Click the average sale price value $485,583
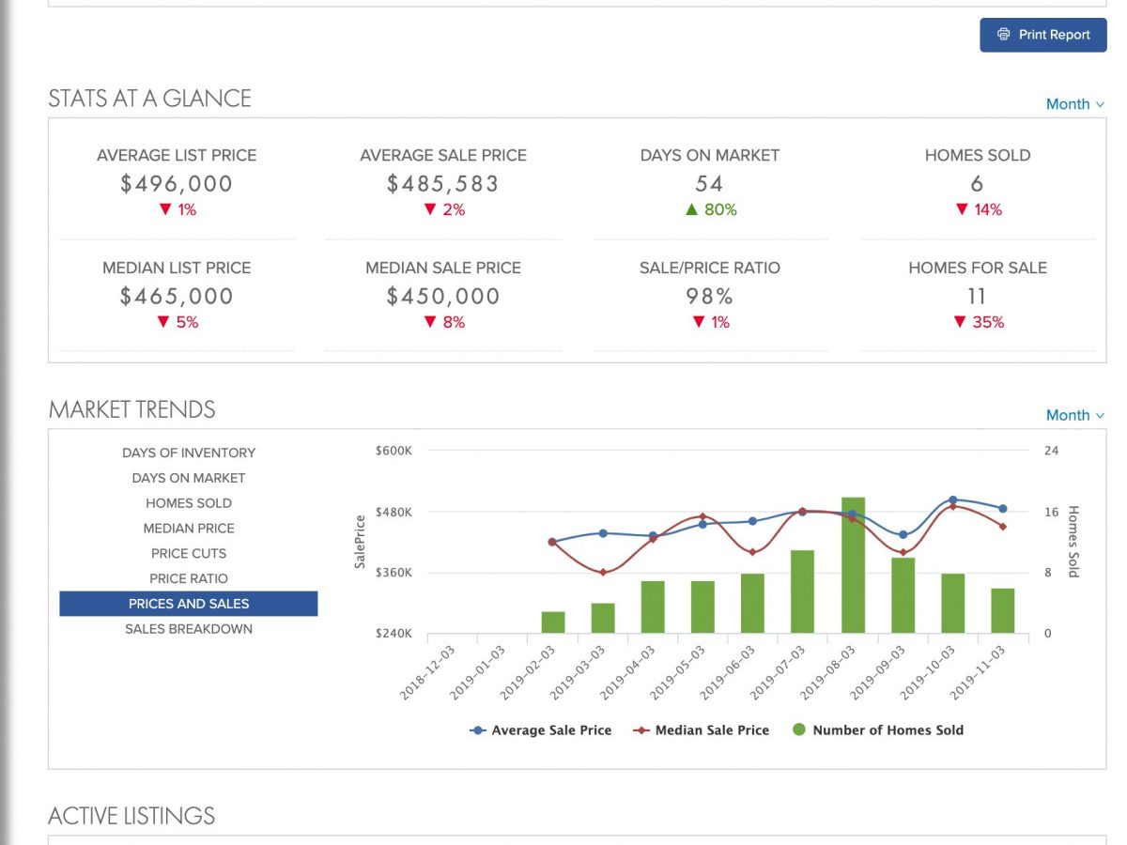 click(x=443, y=184)
